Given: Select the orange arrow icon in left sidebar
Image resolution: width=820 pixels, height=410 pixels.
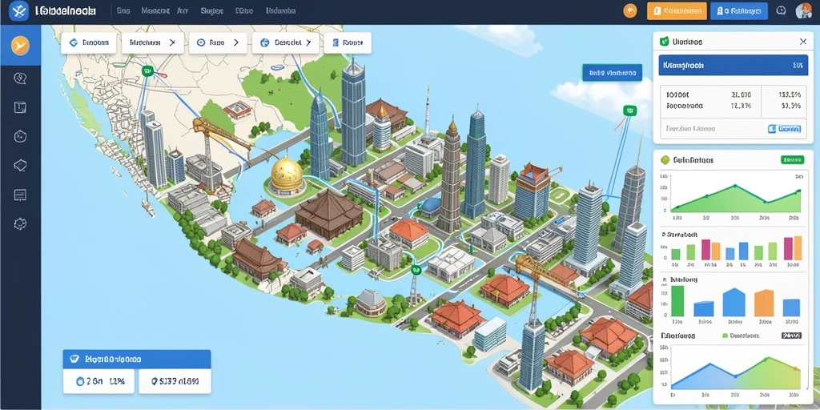Looking at the screenshot, I should [x=20, y=46].
